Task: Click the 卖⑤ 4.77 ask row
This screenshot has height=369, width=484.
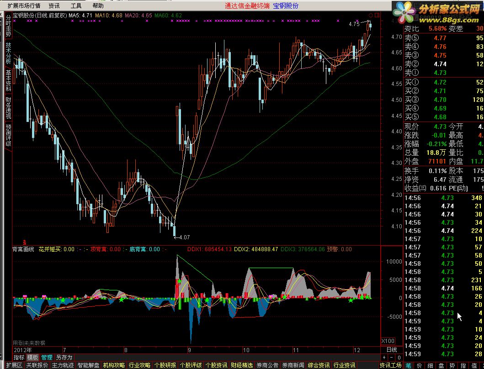Action: pyautogui.click(x=444, y=38)
